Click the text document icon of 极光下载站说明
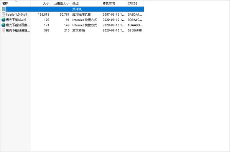The height and width of the screenshot is (152, 230). tap(3, 30)
